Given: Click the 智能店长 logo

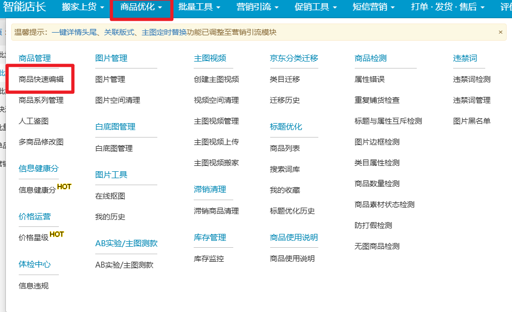Looking at the screenshot, I should (x=25, y=7).
